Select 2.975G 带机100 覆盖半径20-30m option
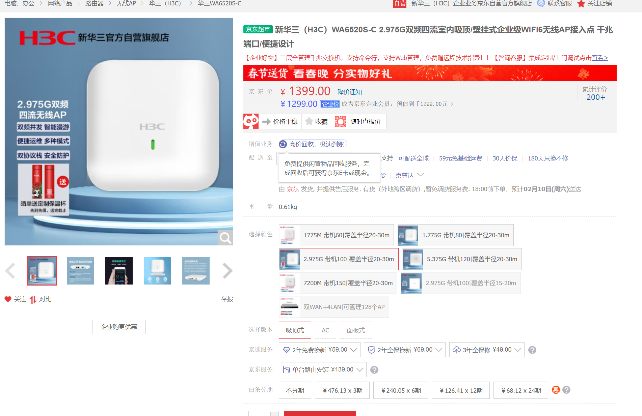This screenshot has width=642, height=416. pyautogui.click(x=339, y=259)
